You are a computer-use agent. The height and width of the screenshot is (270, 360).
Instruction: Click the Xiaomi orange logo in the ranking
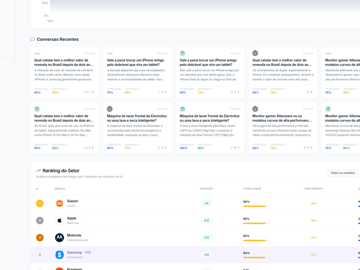click(x=59, y=203)
